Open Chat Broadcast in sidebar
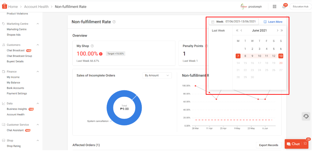 pyautogui.click(x=16, y=50)
